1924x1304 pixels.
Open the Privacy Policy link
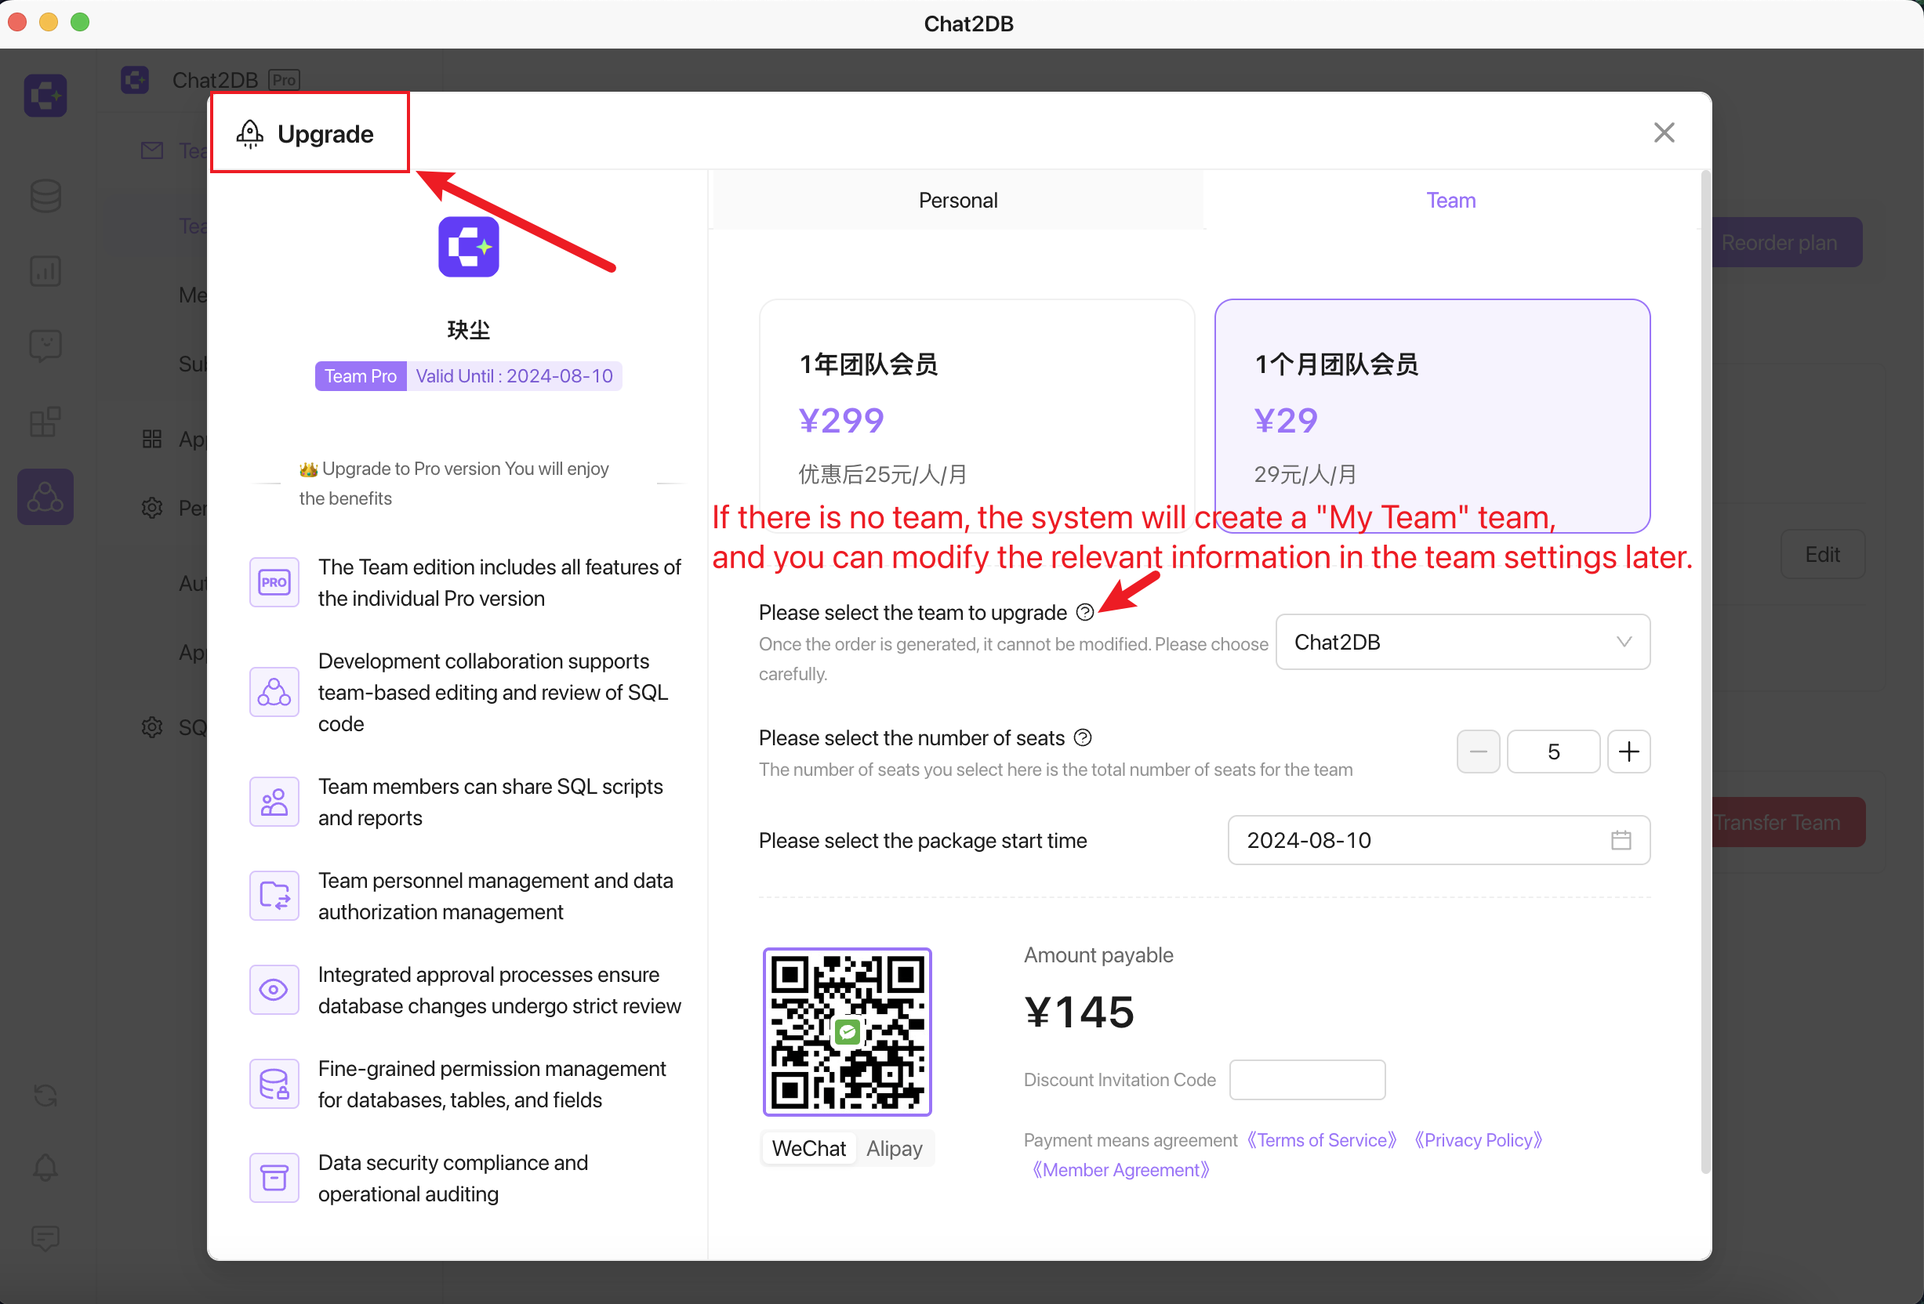(x=1478, y=1140)
